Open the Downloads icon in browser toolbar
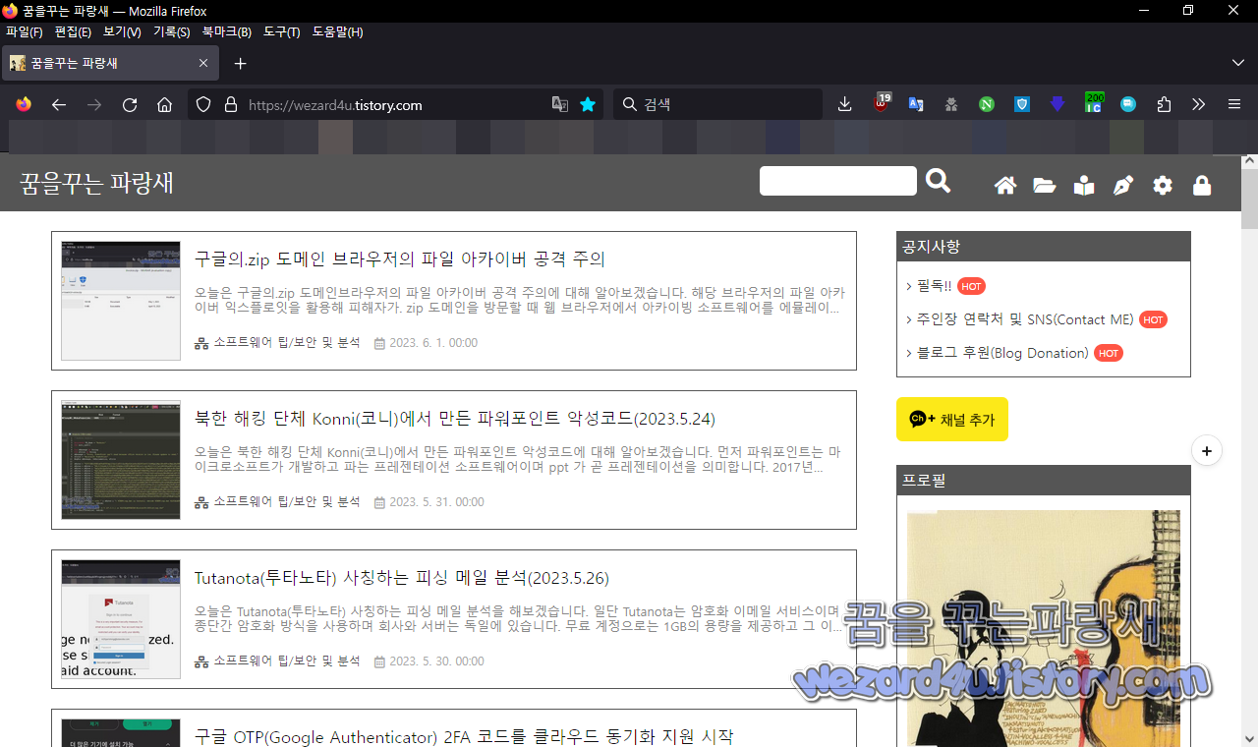The height and width of the screenshot is (747, 1258). [844, 104]
